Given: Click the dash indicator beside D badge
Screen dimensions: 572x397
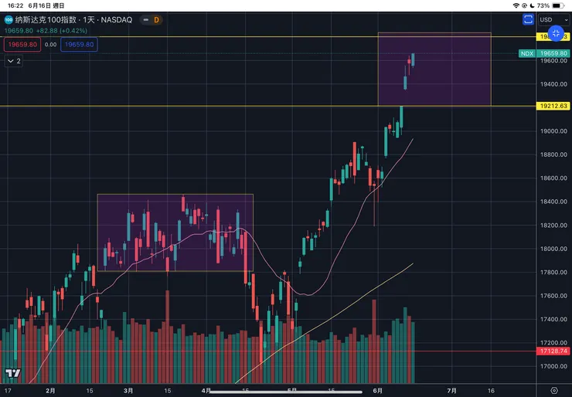Looking at the screenshot, I should coord(146,19).
